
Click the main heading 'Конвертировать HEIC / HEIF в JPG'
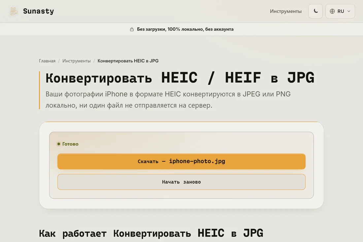pyautogui.click(x=180, y=78)
